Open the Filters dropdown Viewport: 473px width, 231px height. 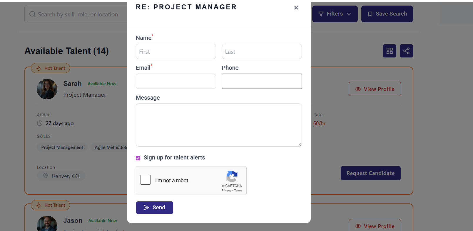click(335, 14)
